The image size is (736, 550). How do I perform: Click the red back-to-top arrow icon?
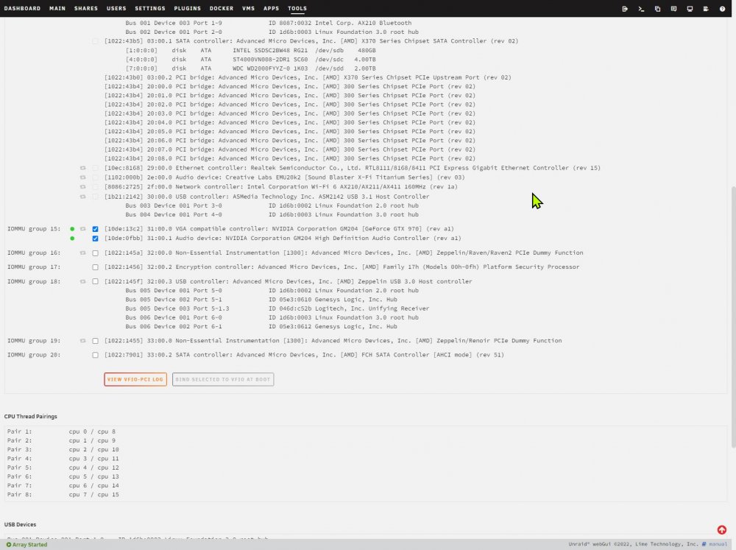click(x=721, y=530)
